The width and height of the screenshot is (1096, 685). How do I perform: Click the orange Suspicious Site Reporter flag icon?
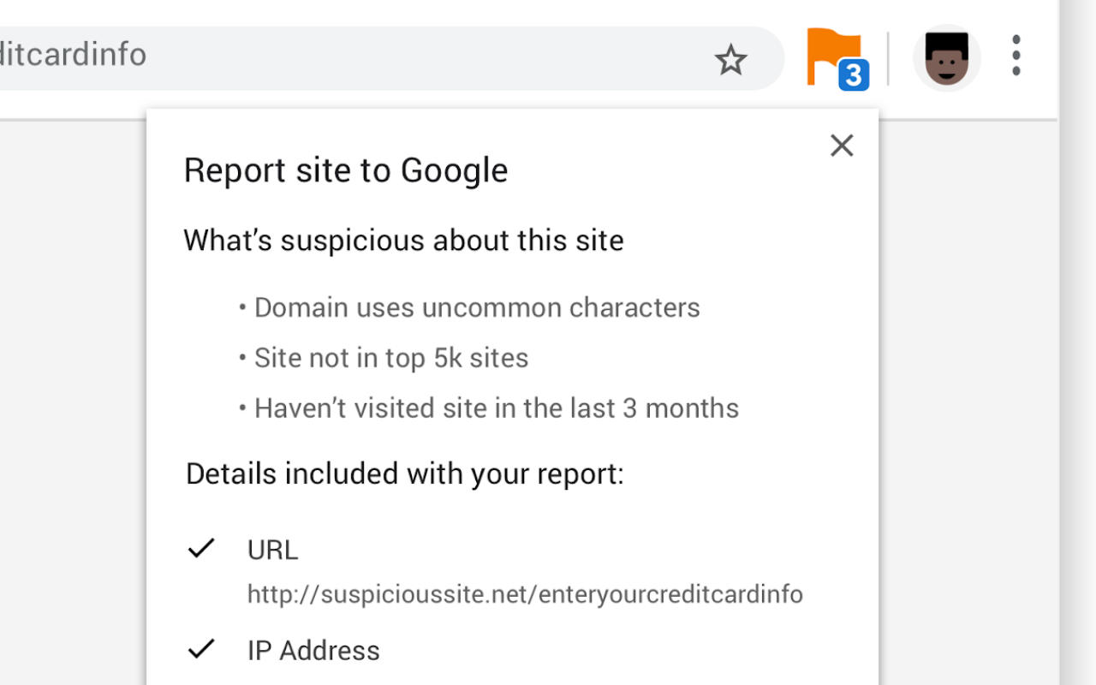[x=831, y=56]
